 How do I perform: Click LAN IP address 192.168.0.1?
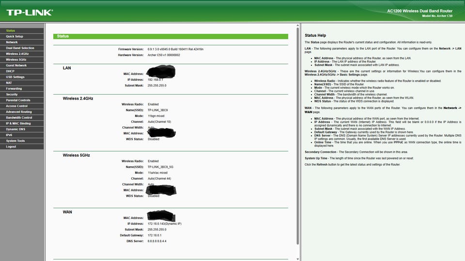pos(155,80)
